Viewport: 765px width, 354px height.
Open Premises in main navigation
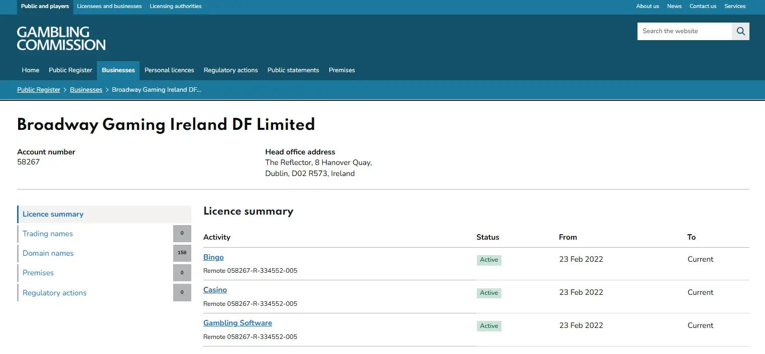pyautogui.click(x=342, y=70)
